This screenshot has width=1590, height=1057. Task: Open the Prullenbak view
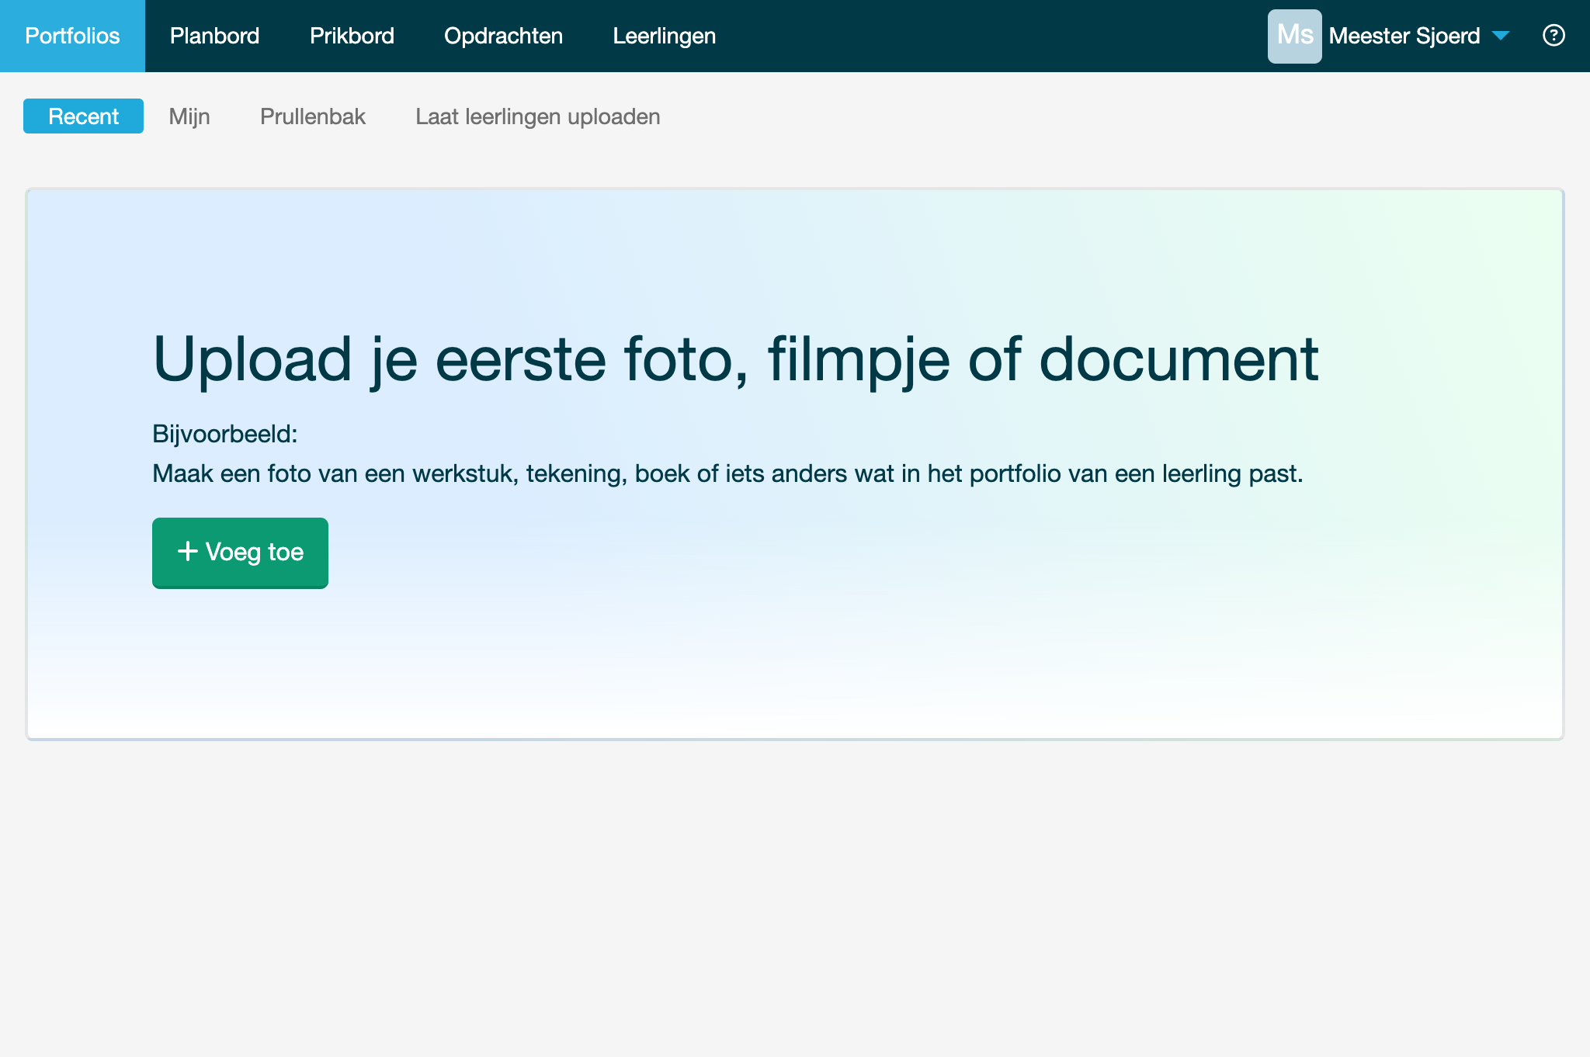point(313,116)
